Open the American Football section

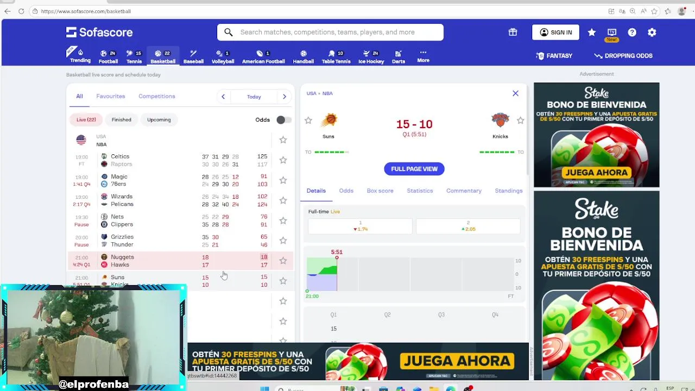(x=263, y=56)
